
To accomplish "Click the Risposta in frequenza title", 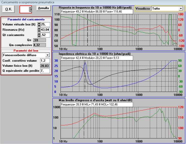I will [95, 8].
